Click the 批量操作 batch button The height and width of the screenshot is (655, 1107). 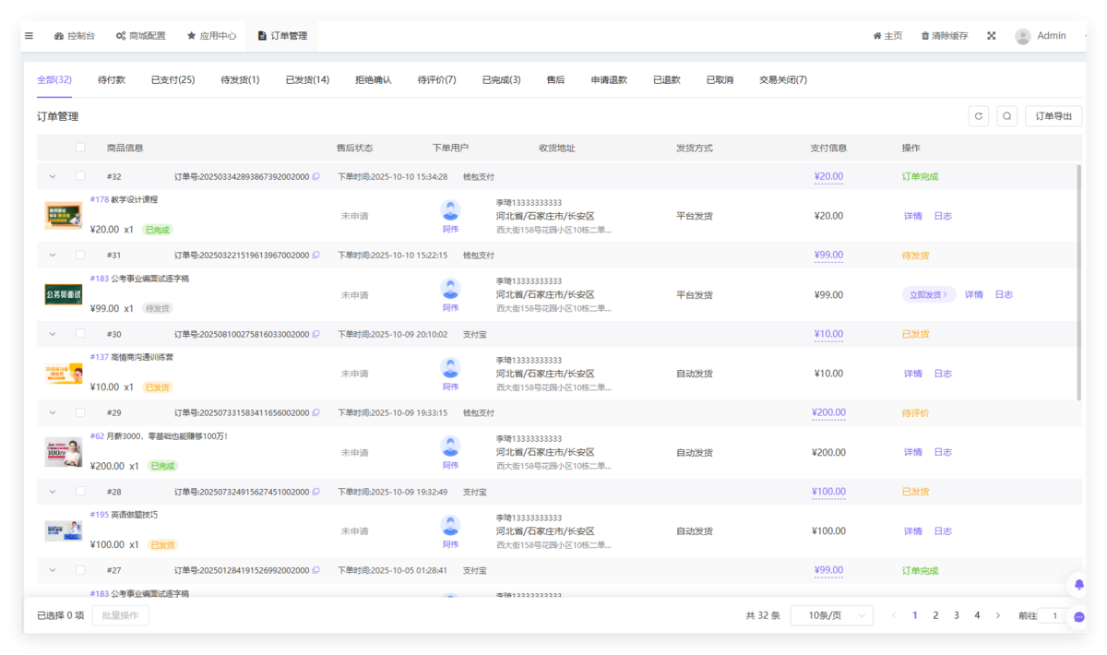point(120,615)
